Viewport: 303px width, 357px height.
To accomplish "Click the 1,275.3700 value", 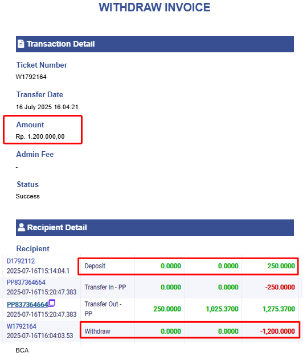I will [279, 309].
